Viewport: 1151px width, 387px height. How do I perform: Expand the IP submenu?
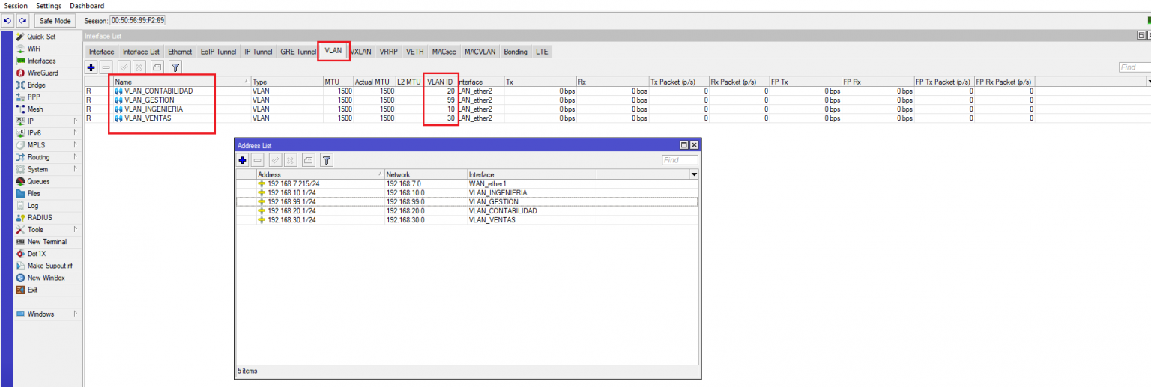75,121
